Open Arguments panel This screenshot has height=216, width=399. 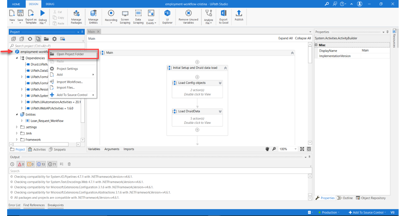(112, 149)
